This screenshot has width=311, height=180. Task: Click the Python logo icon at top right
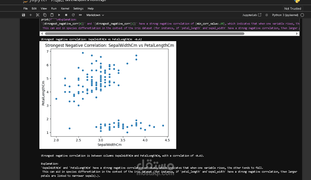pyautogui.click(x=297, y=1)
